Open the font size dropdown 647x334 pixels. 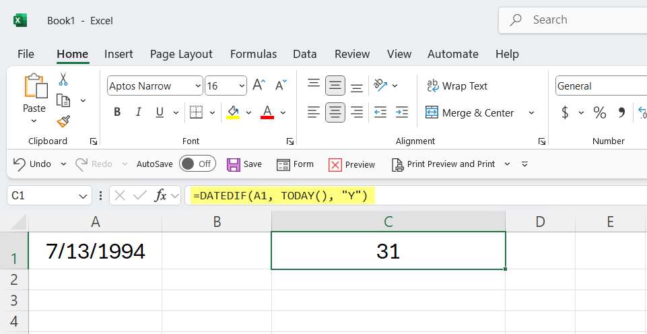pos(242,86)
